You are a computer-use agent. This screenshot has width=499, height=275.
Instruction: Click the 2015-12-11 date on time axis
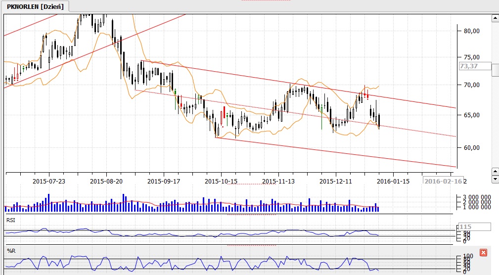[x=336, y=181]
